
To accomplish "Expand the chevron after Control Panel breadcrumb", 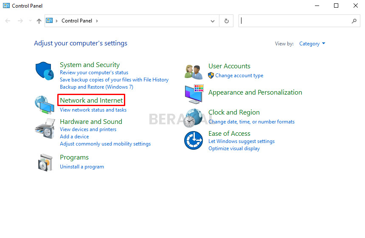I will click(x=97, y=21).
